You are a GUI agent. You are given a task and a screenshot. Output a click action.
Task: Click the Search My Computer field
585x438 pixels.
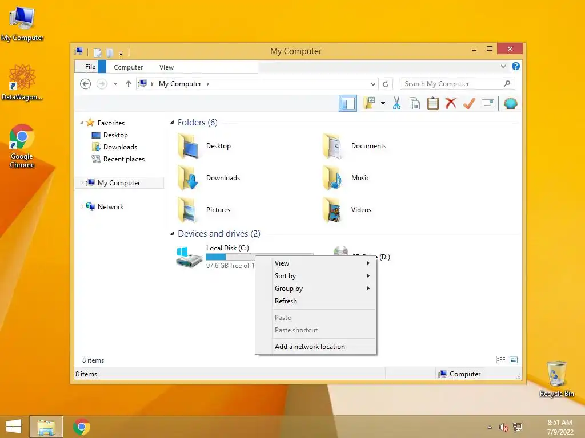point(457,84)
